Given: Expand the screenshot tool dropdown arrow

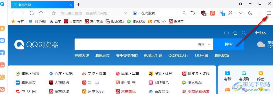Looking at the screenshot, I should click(235, 13).
